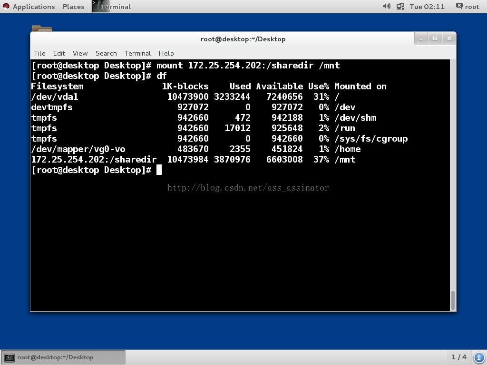
Task: Open the root user menu
Action: pyautogui.click(x=468, y=7)
